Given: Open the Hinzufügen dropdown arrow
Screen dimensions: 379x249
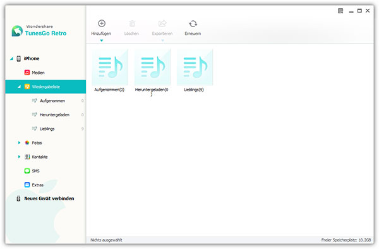Looking at the screenshot, I should pos(102,40).
